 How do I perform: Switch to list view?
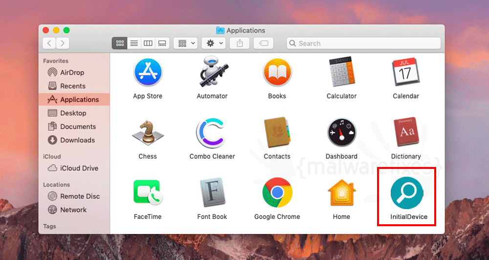134,44
